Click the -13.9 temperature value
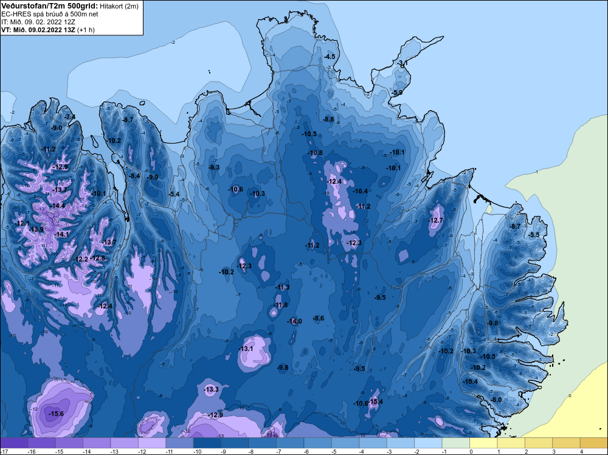608x455 pixels. (36, 229)
